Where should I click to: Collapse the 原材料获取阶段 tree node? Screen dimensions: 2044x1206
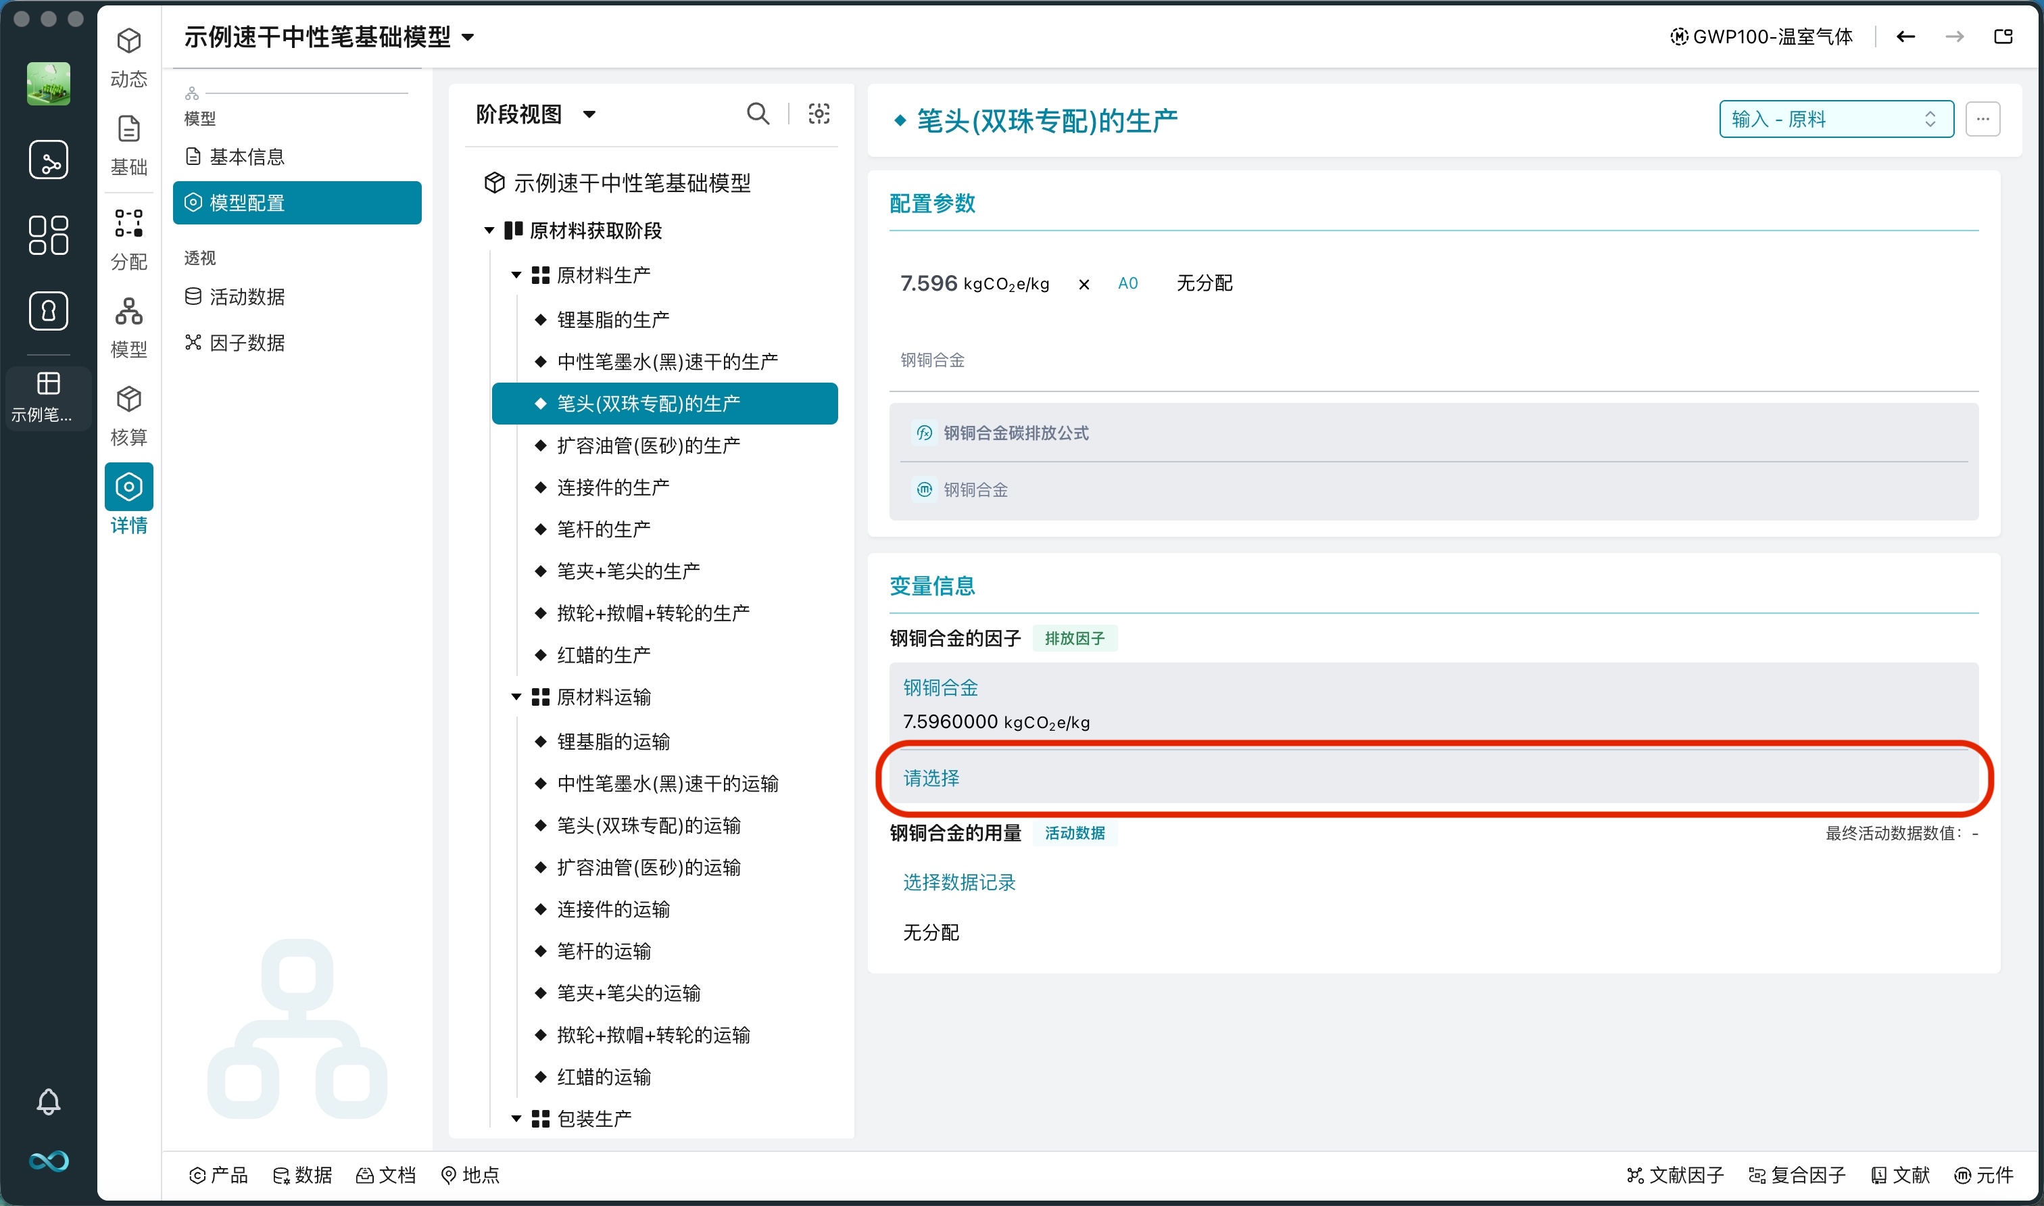(489, 231)
